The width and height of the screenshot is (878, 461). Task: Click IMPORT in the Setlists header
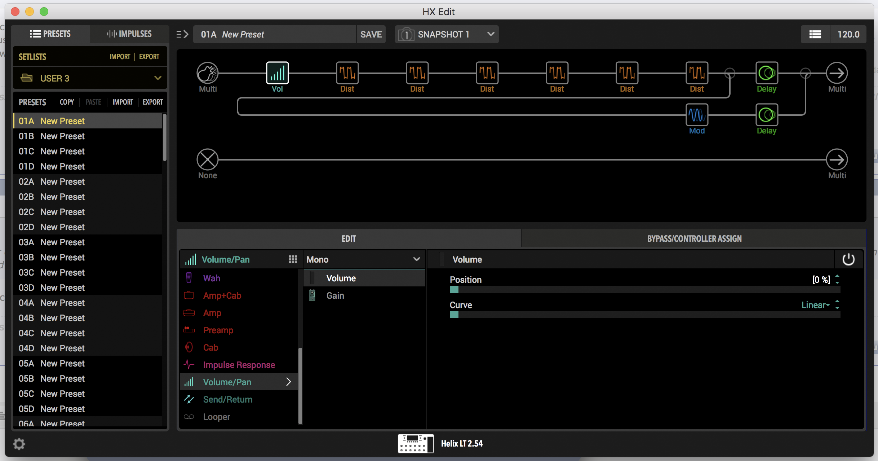tap(120, 57)
